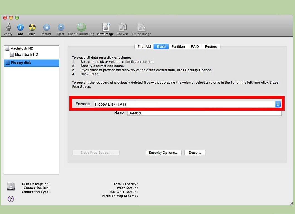Viewport: 295px width, 214px height.
Task: Eject the selected disk via toolbar
Action: [61, 28]
